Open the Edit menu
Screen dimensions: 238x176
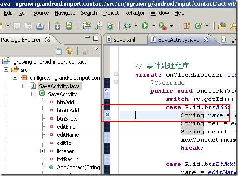[8, 13]
